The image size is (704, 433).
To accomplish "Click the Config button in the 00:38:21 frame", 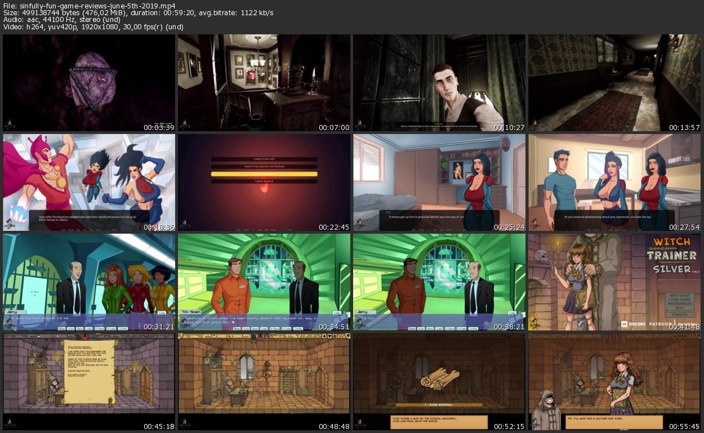I will 473,328.
